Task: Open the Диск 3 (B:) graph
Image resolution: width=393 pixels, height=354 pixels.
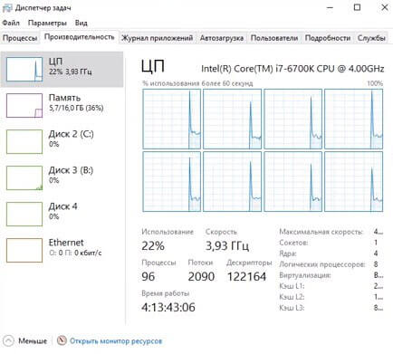Action: (24, 177)
